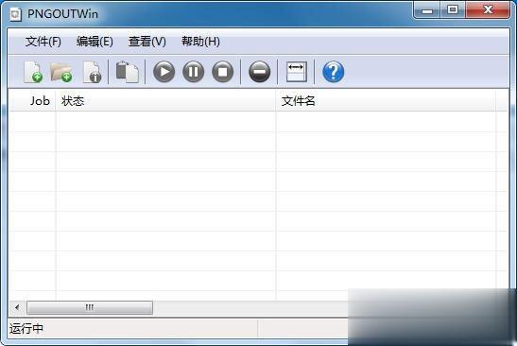Sort by the 状态 column header
Image resolution: width=517 pixels, height=346 pixels.
pos(165,100)
